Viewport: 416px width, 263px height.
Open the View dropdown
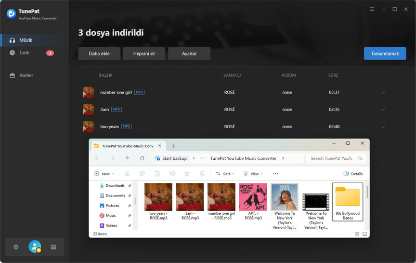click(x=253, y=174)
